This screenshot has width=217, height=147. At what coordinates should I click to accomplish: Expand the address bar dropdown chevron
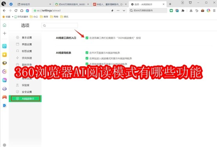tap(124, 11)
